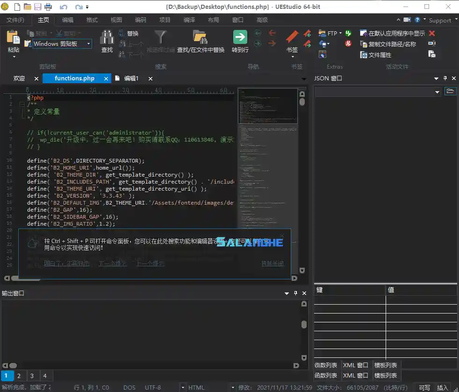Image resolution: width=459 pixels, height=392 pixels.
Task: Open the file in default application (在默认应用程序中显示)
Action: [364, 33]
